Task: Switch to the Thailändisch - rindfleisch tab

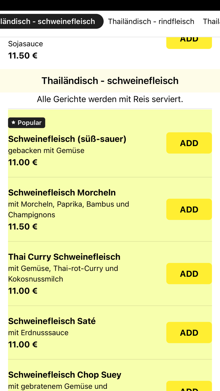Action: [151, 21]
